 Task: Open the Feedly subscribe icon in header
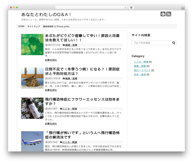click(163, 14)
